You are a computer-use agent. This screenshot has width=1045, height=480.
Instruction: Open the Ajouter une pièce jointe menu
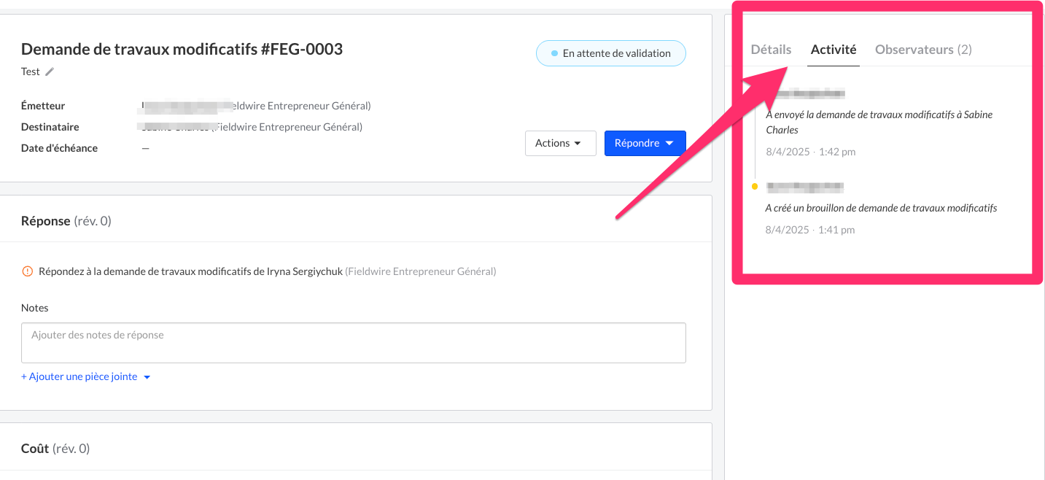(x=85, y=376)
